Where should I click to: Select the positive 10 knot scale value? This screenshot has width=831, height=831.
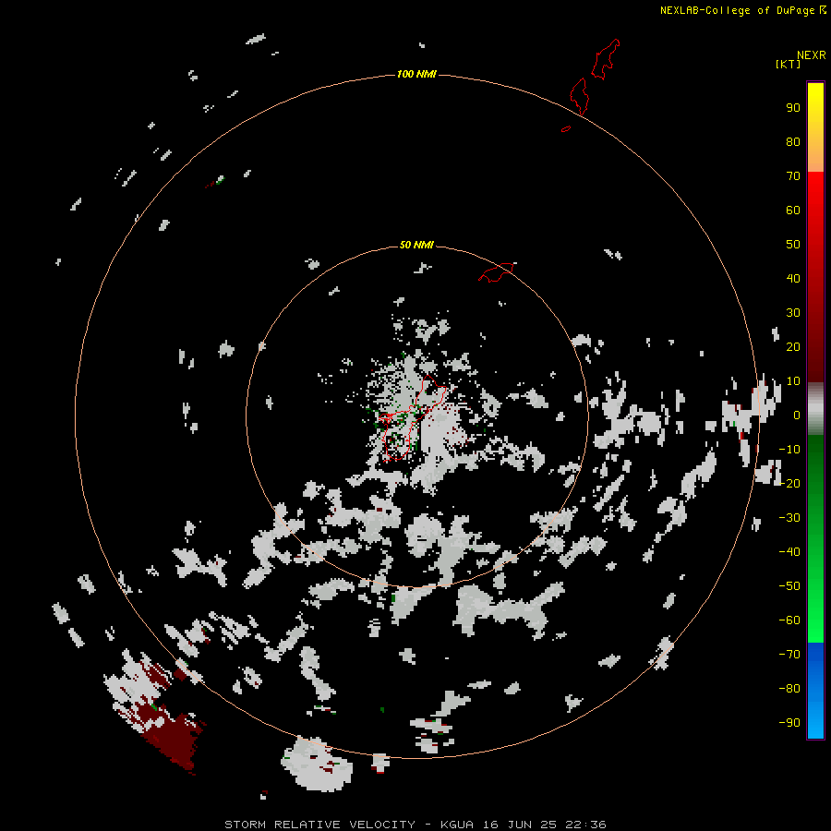(x=793, y=381)
